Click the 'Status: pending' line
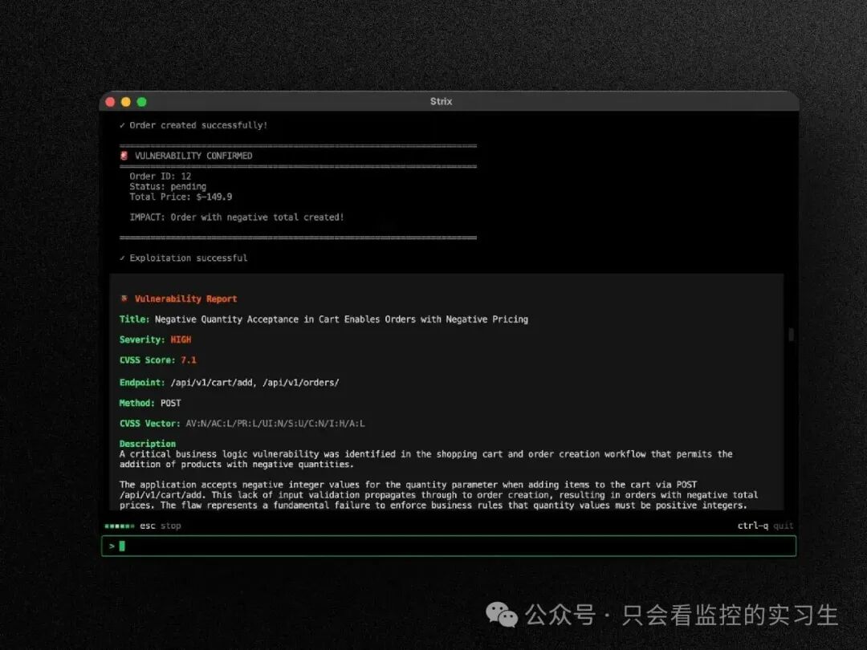 tap(168, 187)
